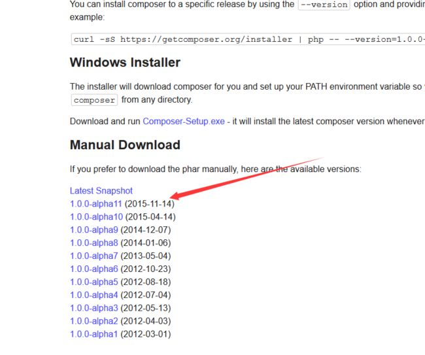
Task: Open the Latest Snapshot link
Action: [101, 191]
